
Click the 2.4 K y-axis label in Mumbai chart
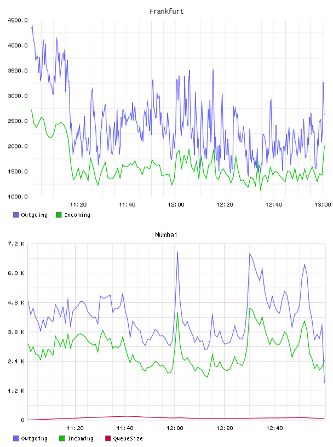pos(16,361)
